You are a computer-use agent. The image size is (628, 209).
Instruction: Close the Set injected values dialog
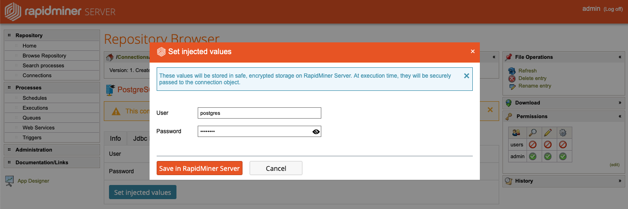point(472,51)
